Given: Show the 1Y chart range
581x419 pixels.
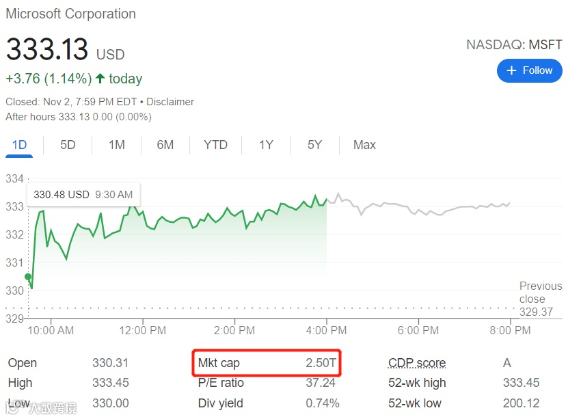Looking at the screenshot, I should tap(266, 145).
